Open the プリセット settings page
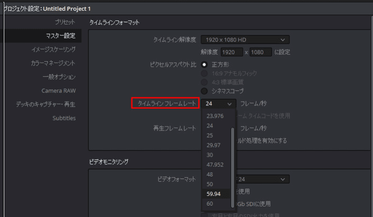373x217 pixels. coord(65,22)
